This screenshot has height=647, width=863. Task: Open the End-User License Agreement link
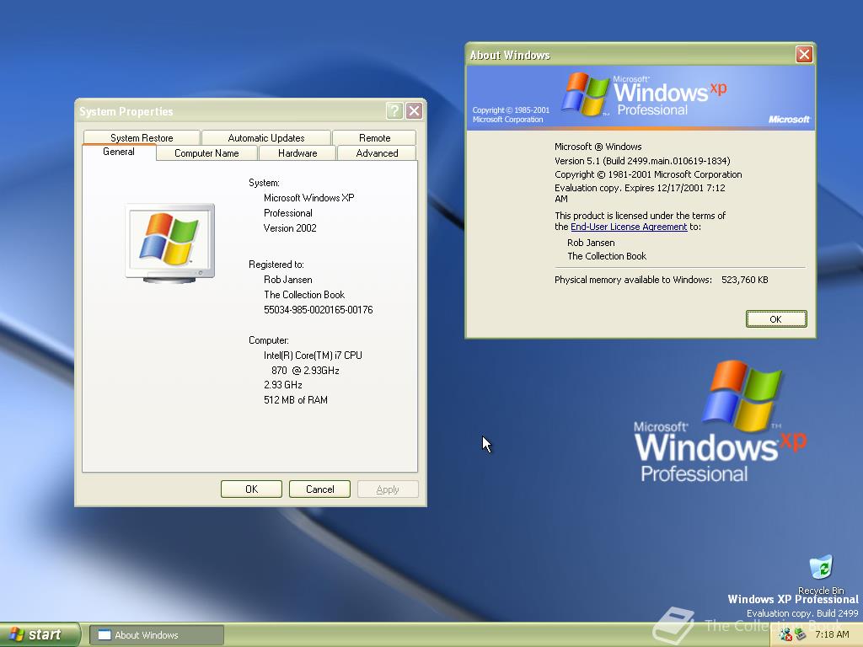pos(629,227)
